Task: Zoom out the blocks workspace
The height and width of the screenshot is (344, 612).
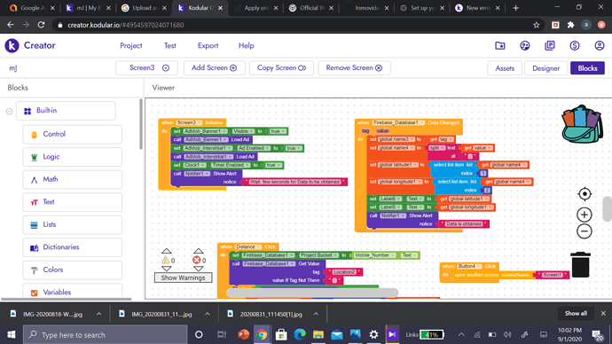Action: [x=585, y=231]
